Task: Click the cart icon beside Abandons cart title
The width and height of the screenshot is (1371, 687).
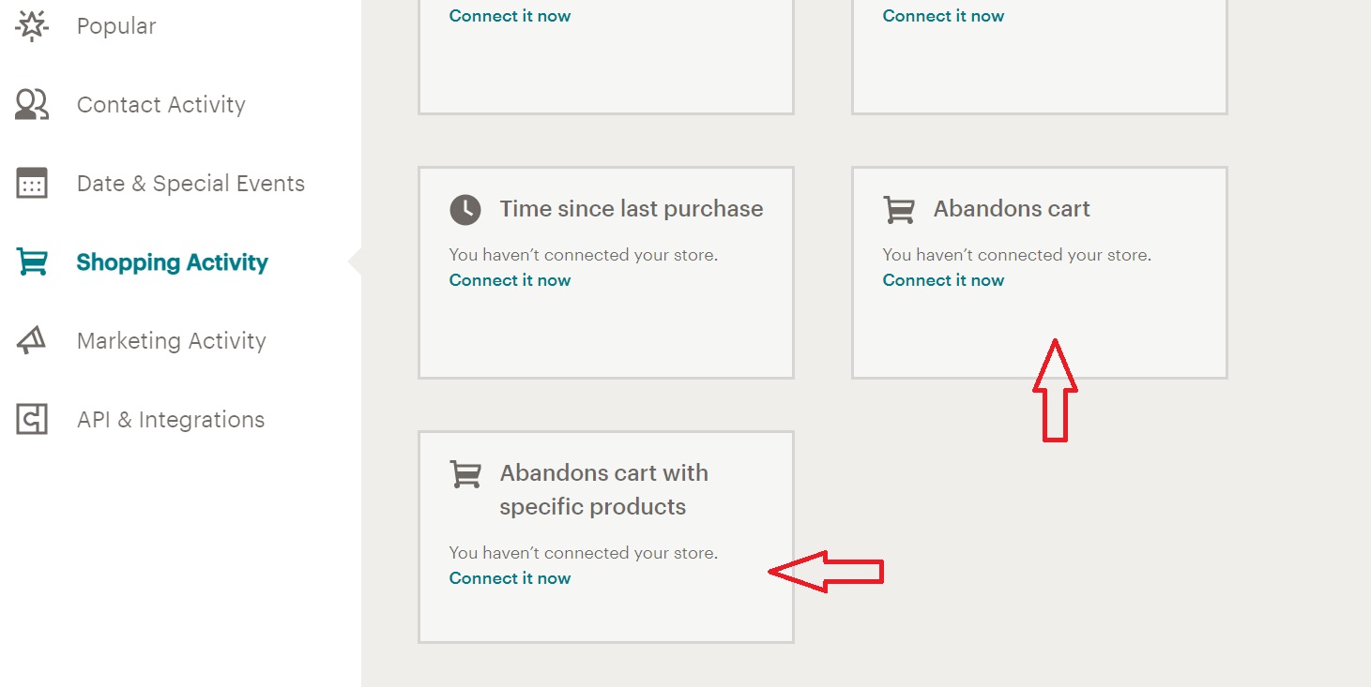Action: pos(899,209)
